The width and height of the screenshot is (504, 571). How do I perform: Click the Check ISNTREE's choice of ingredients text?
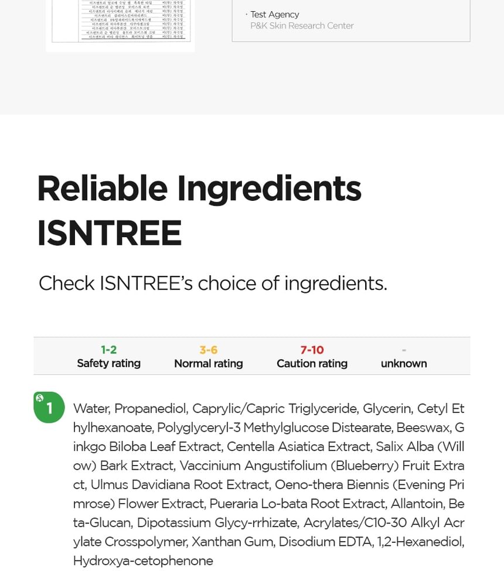click(213, 283)
